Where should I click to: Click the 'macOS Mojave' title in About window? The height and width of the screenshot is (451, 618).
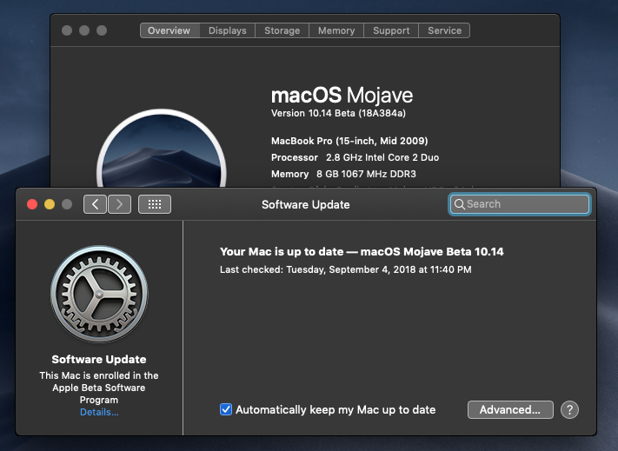click(342, 95)
